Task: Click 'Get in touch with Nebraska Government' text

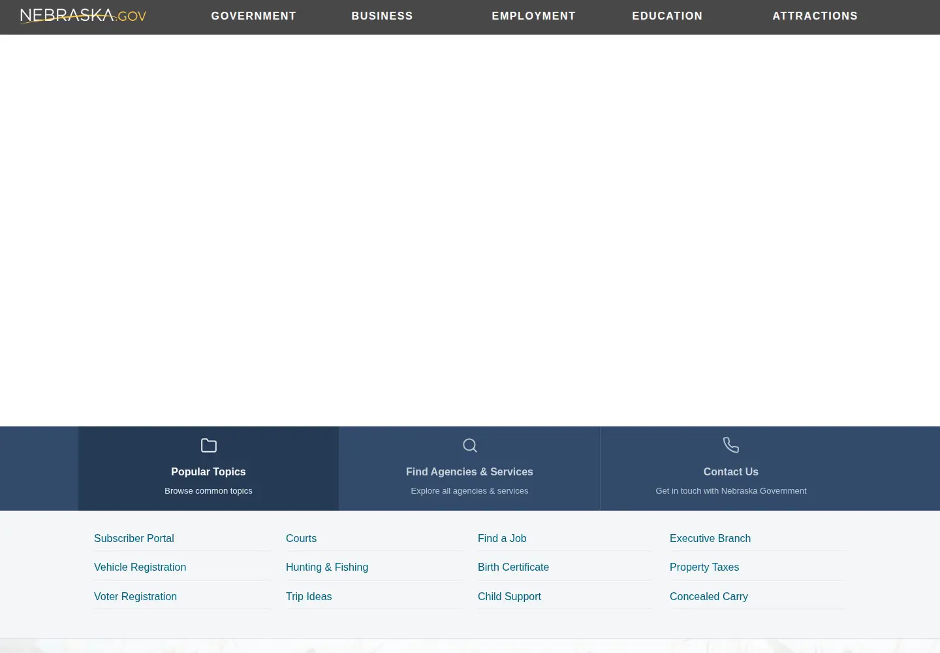Action: point(731,490)
